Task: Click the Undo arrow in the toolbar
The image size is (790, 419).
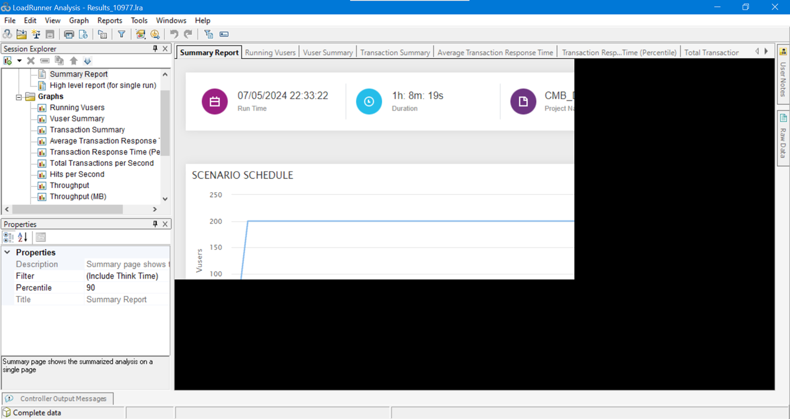Action: tap(174, 34)
